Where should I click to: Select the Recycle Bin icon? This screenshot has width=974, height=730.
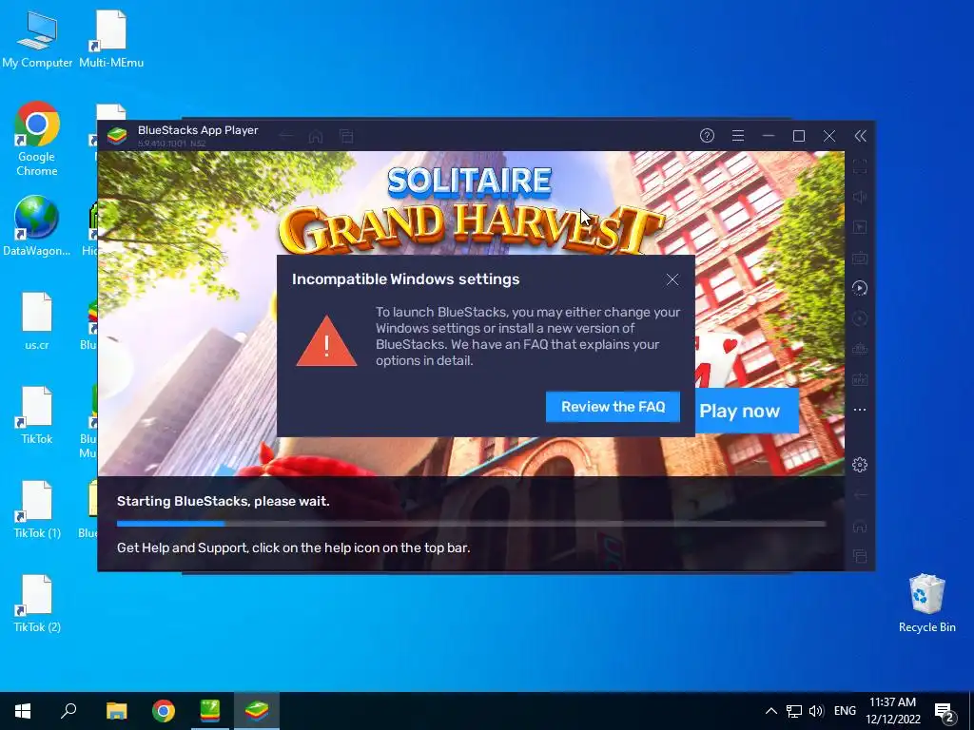click(x=926, y=604)
